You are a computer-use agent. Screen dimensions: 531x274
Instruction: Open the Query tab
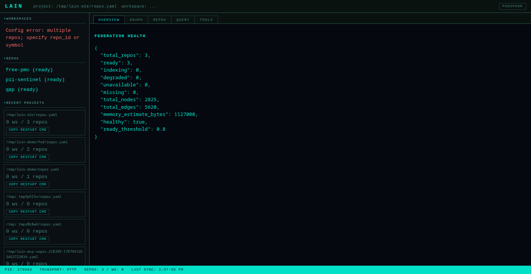183,20
